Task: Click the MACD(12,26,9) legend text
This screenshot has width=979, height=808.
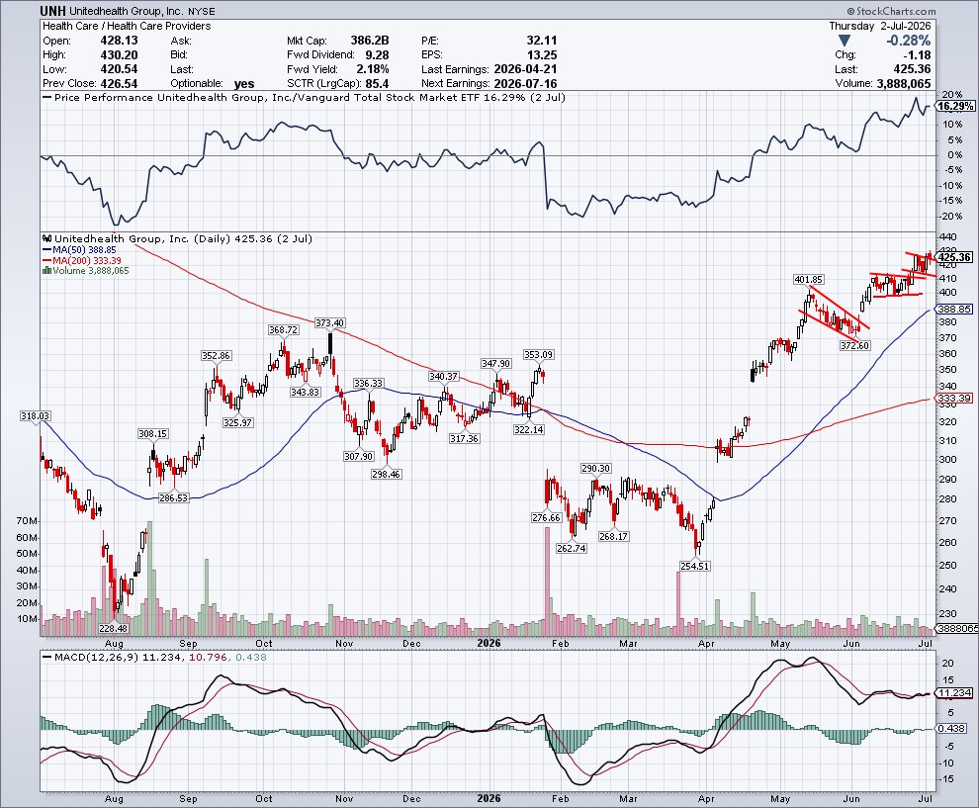Action: pyautogui.click(x=160, y=657)
